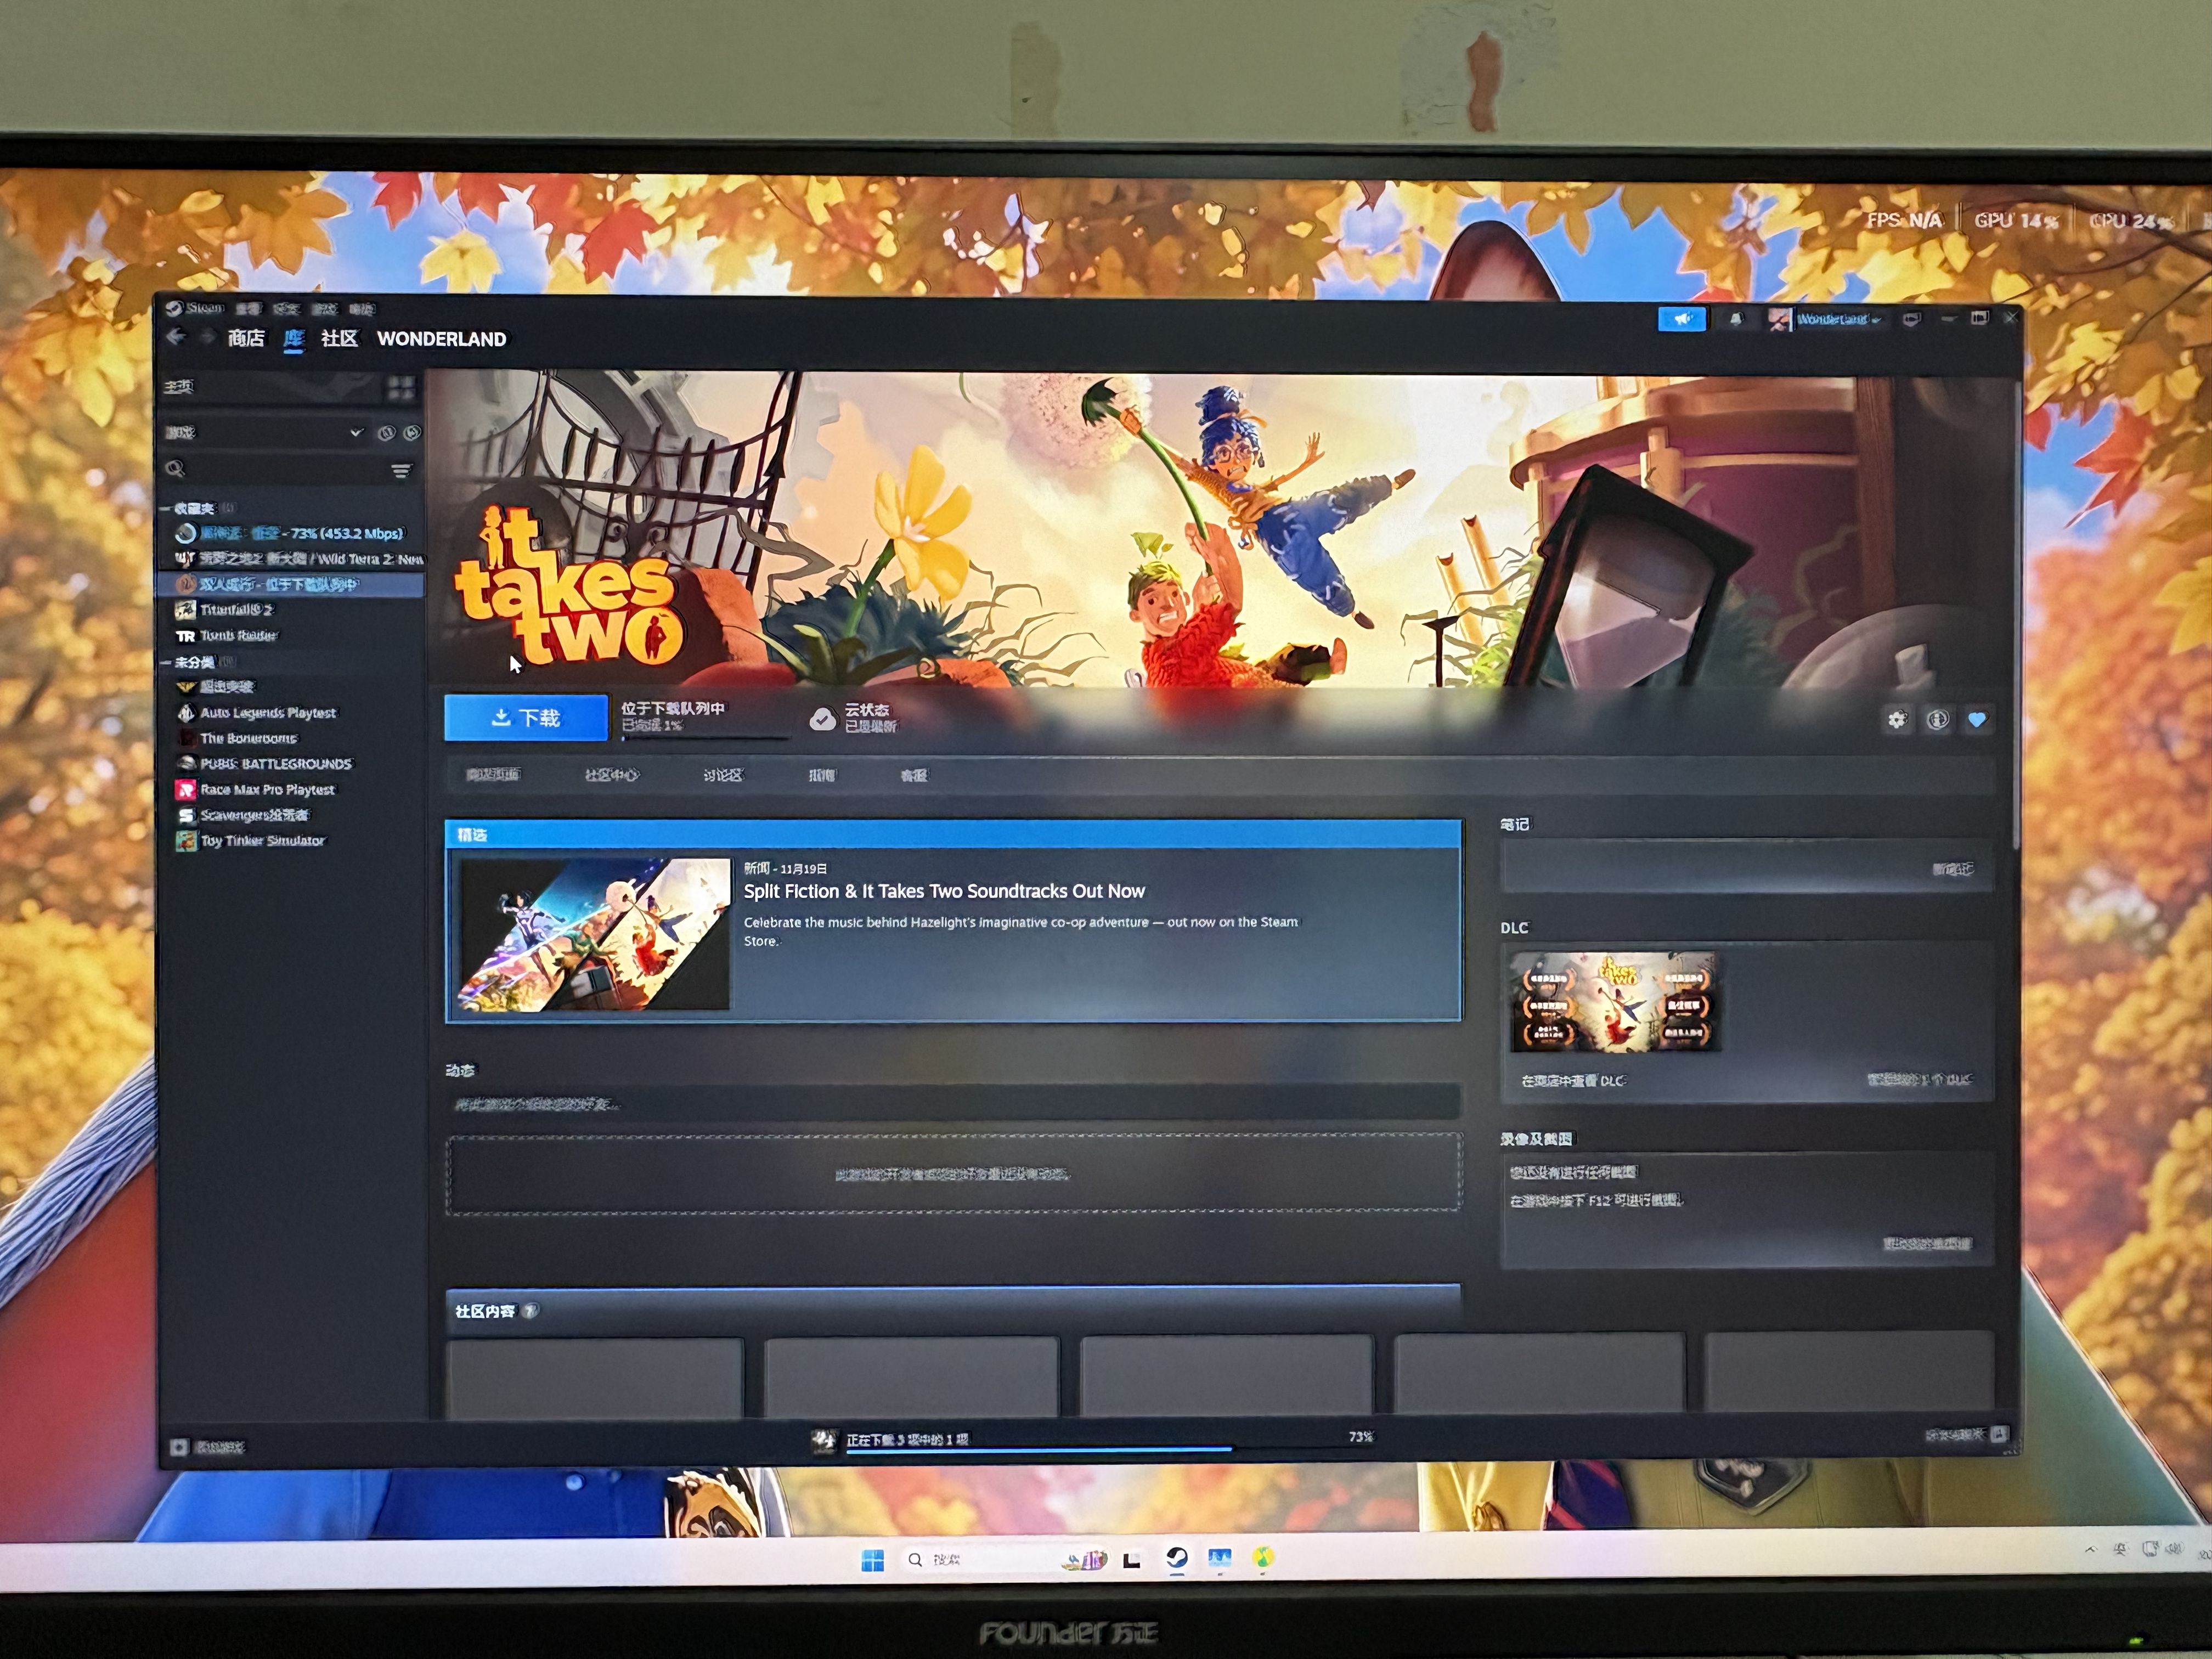Switch library to grid collections view icon
The image size is (2212, 1659).
coord(400,387)
